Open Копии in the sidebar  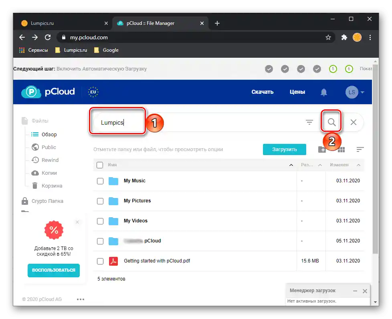pos(44,173)
